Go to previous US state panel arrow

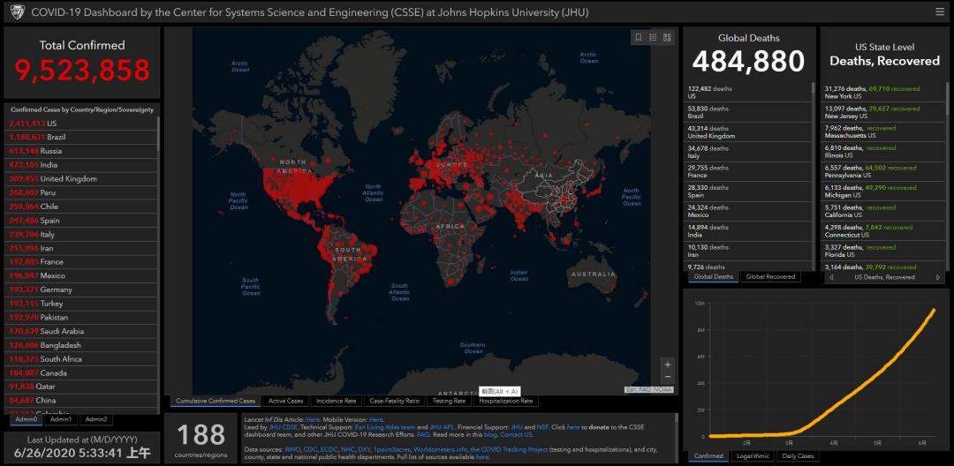click(831, 277)
